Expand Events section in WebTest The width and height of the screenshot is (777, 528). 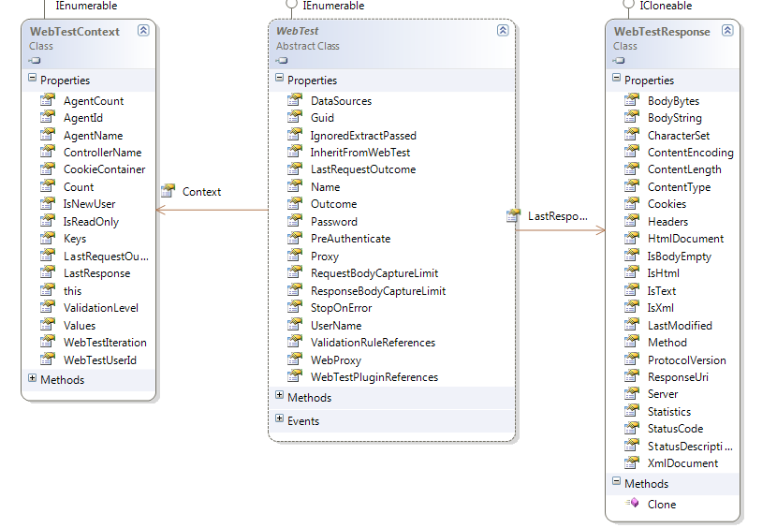[280, 418]
